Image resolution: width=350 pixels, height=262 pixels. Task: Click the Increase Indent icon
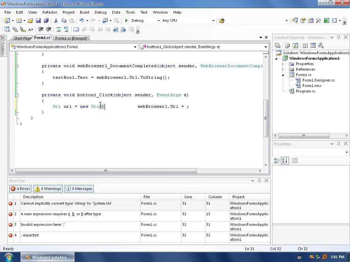pyautogui.click(x=49, y=29)
